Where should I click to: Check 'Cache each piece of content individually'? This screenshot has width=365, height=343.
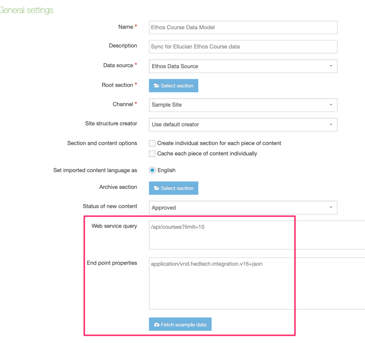[x=152, y=153]
